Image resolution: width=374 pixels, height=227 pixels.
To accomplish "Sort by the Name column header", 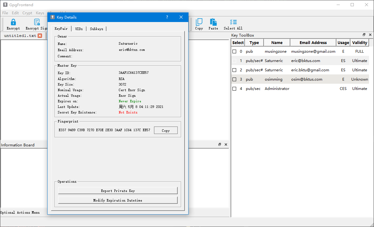I will click(277, 42).
